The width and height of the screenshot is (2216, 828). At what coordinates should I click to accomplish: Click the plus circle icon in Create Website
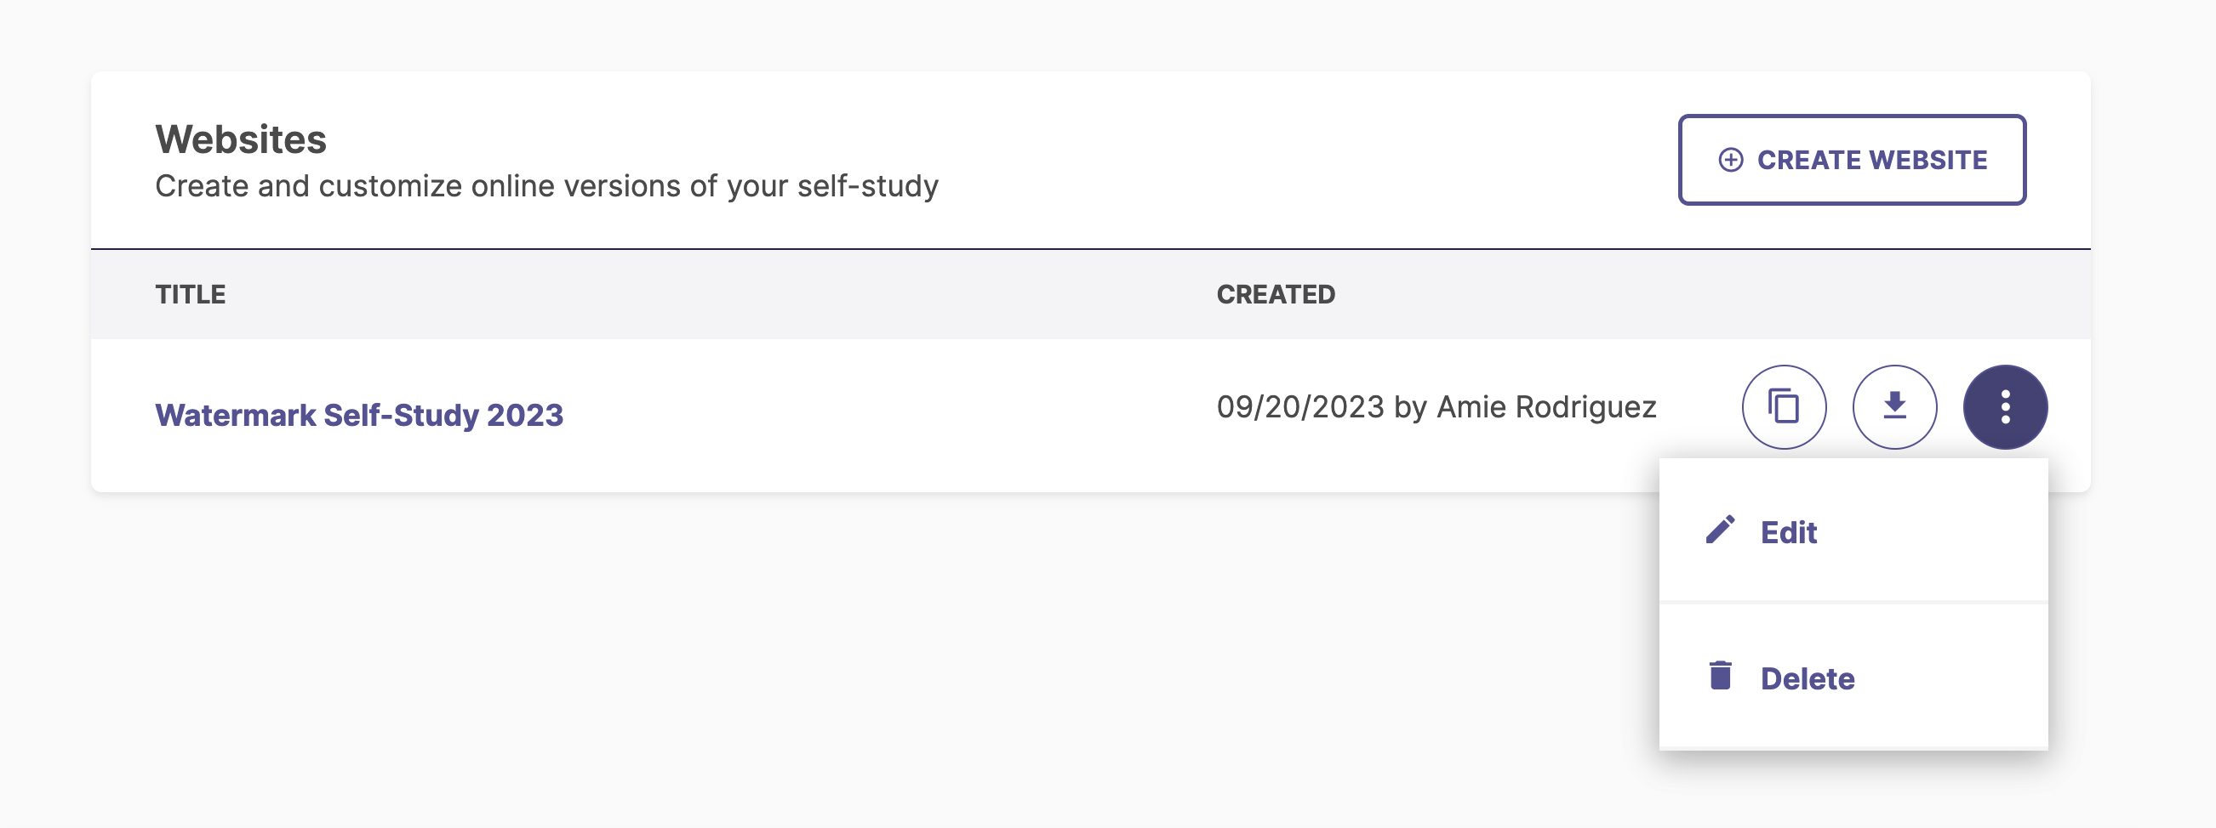point(1731,160)
